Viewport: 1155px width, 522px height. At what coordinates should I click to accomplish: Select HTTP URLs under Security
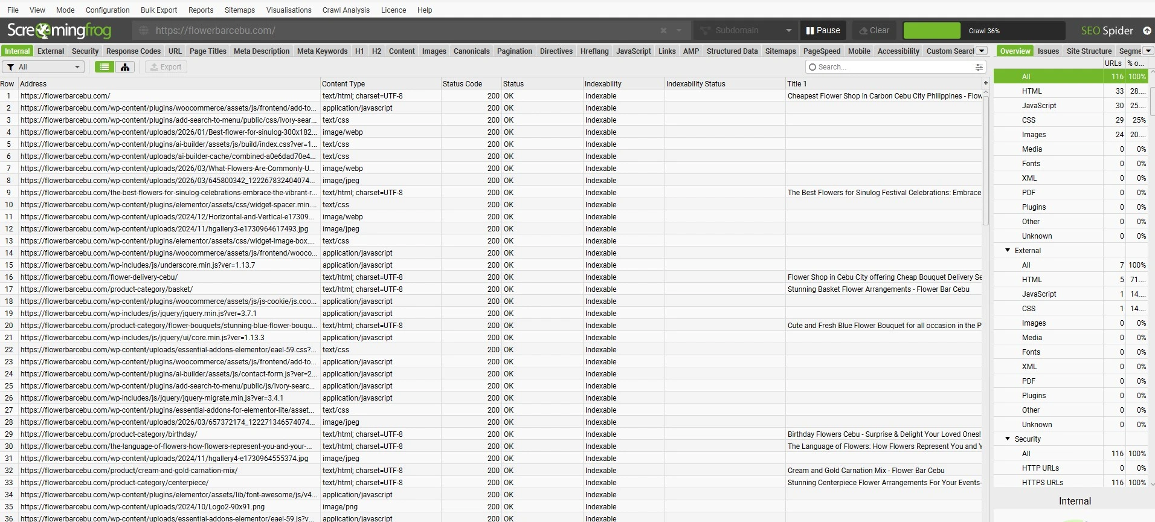[x=1070, y=468]
